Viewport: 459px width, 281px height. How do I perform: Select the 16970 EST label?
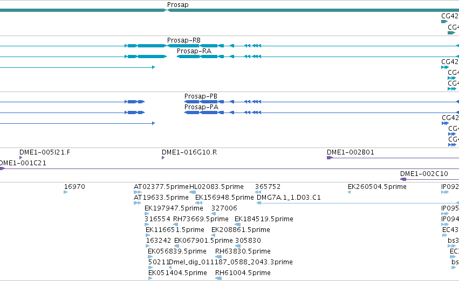[74, 186]
